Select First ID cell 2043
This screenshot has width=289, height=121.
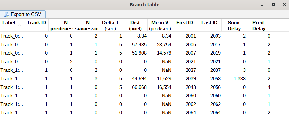point(185,87)
